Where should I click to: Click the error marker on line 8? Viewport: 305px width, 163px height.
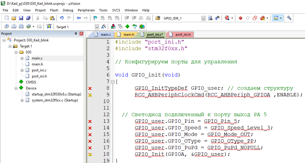tap(90, 89)
